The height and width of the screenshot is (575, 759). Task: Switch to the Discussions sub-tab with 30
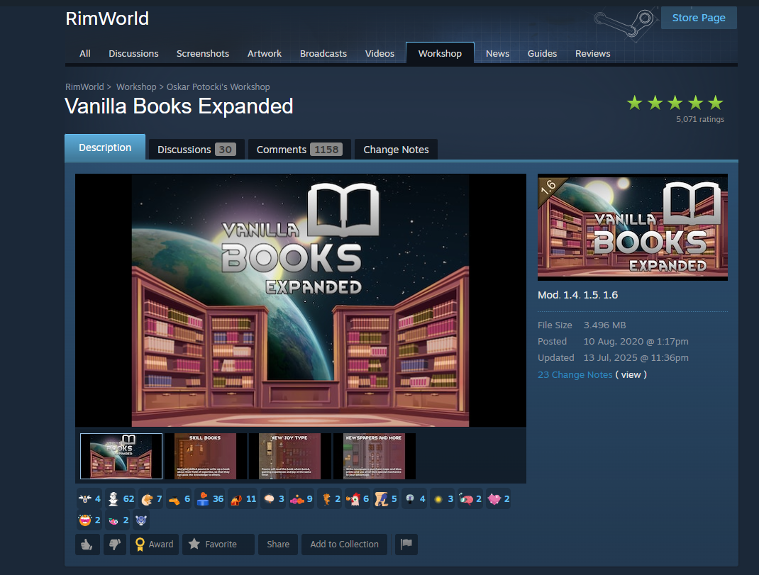tap(196, 150)
